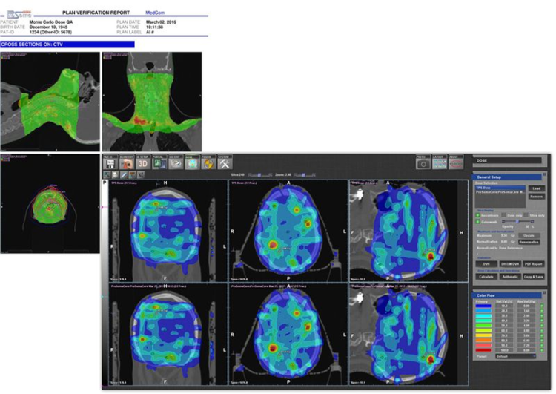The width and height of the screenshot is (556, 394).
Task: Toggle the Isocontours green checkbox
Action: [x=477, y=215]
